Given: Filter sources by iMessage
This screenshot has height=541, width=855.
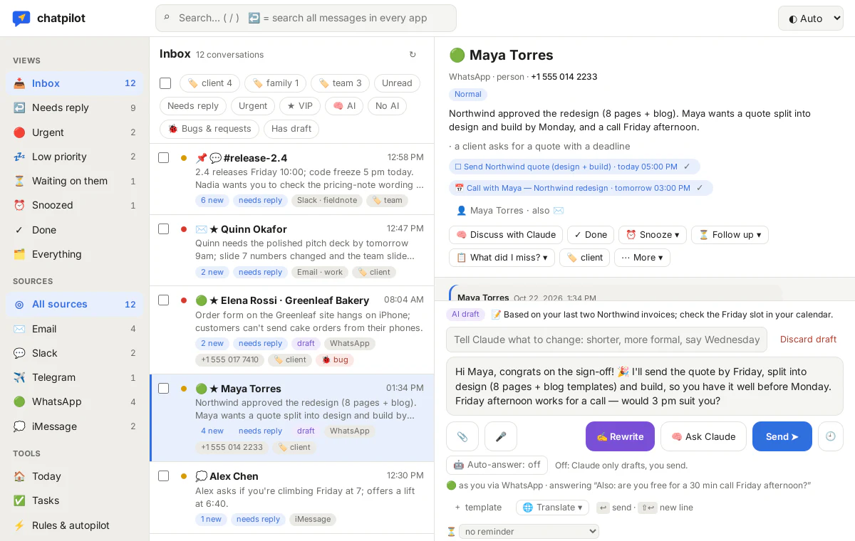Looking at the screenshot, I should click(75, 426).
